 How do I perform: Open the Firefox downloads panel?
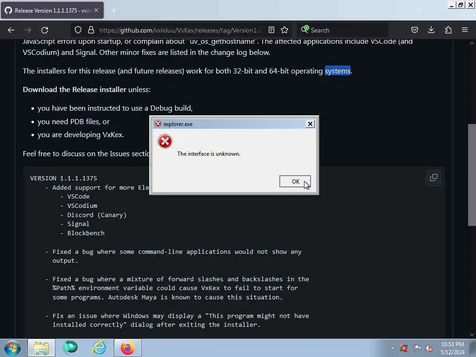point(431,30)
